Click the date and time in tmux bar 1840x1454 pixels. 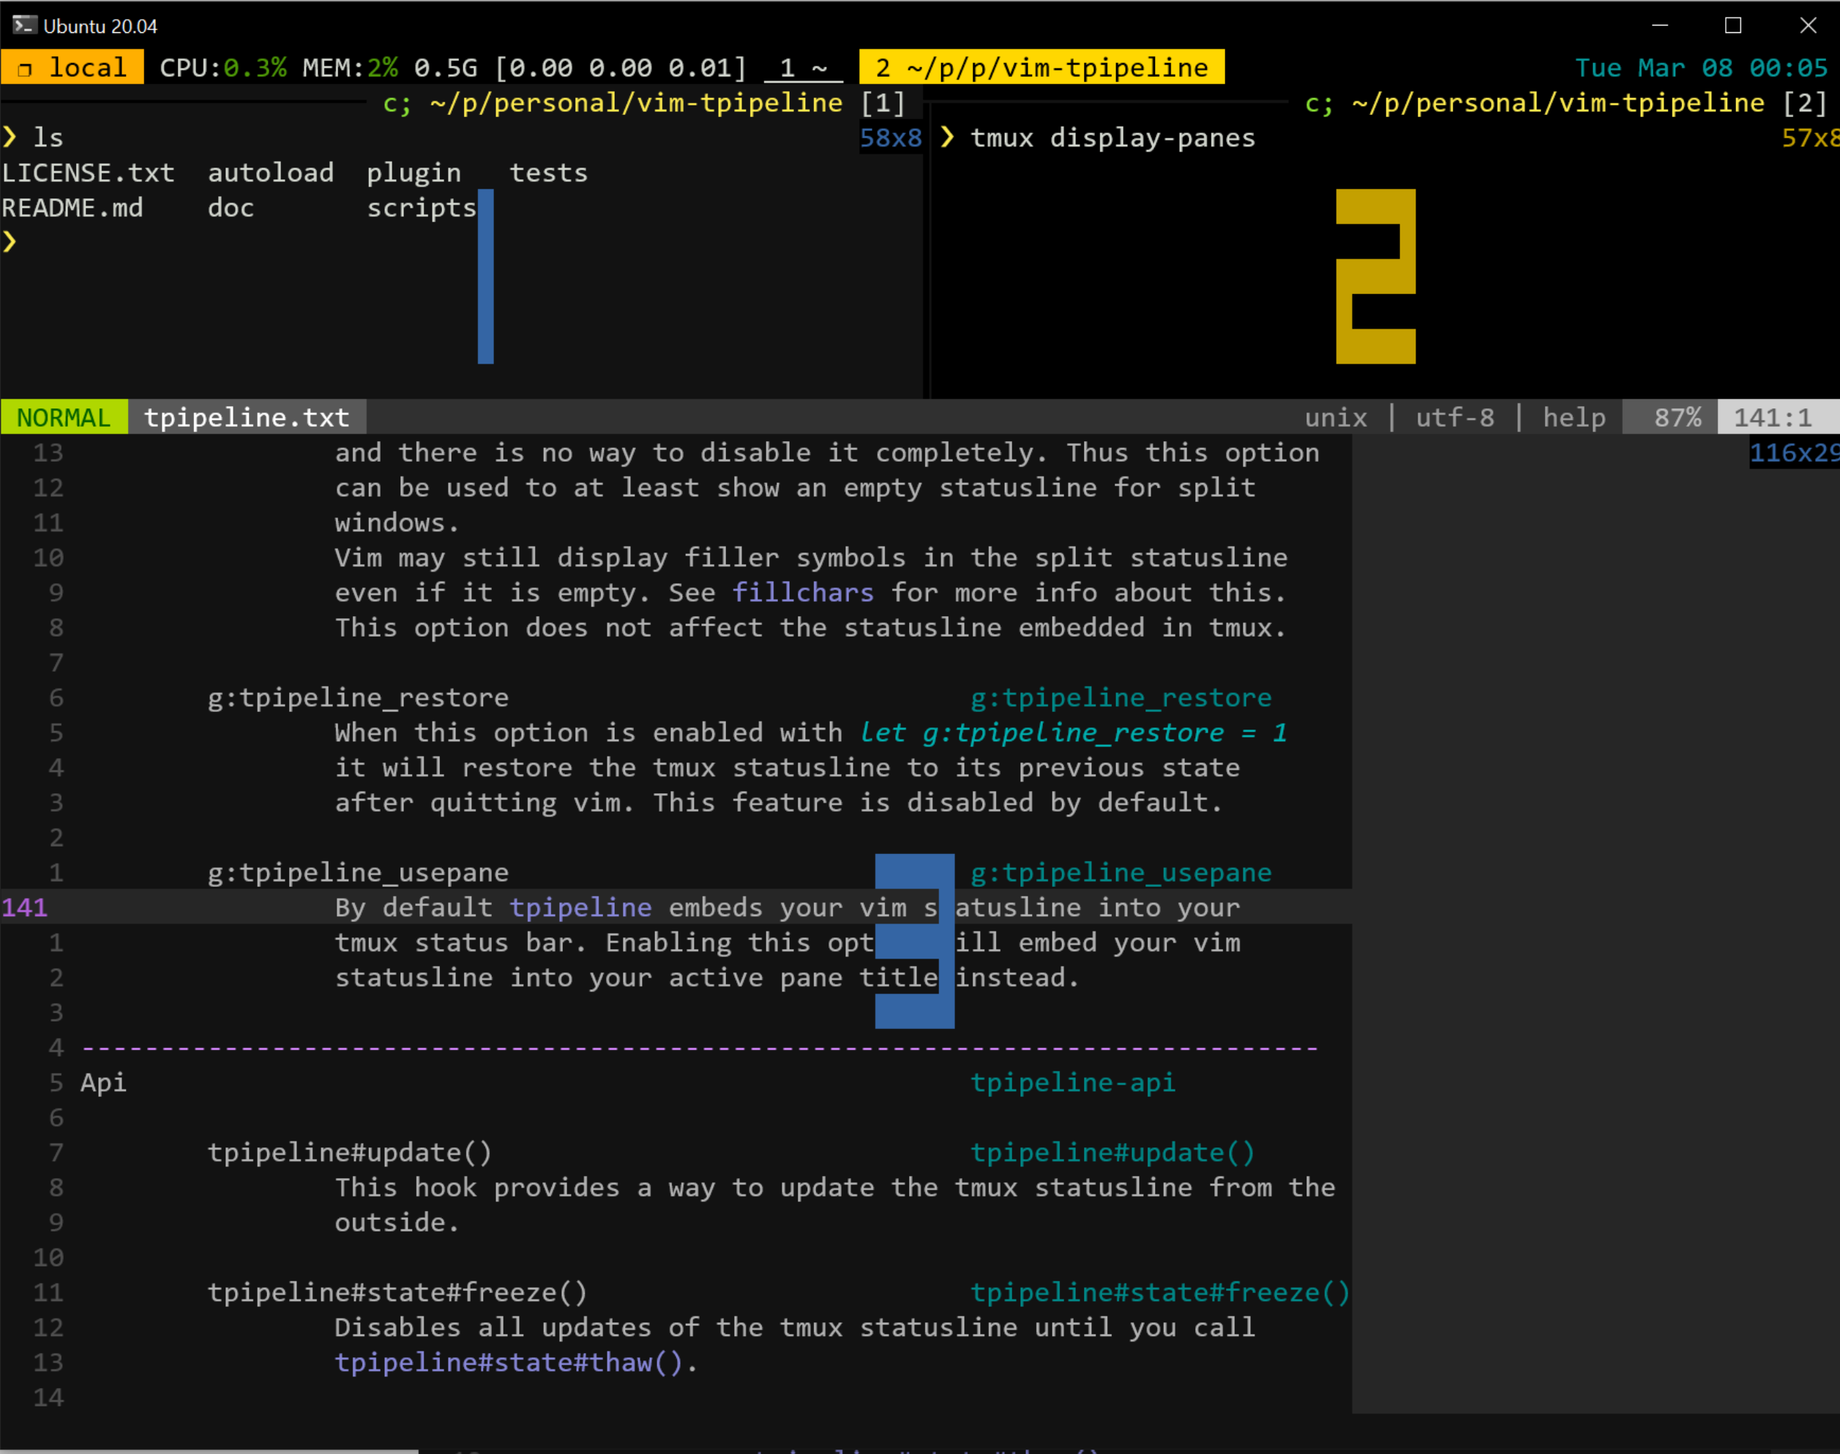(1700, 67)
